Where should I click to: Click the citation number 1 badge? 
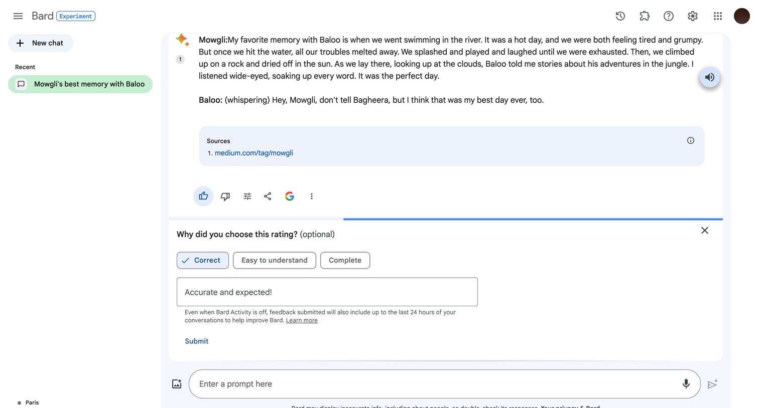click(x=180, y=59)
